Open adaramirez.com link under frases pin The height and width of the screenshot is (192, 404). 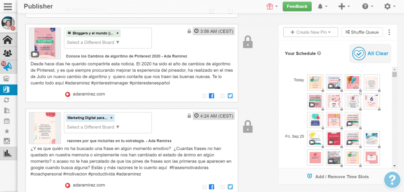[89, 185]
